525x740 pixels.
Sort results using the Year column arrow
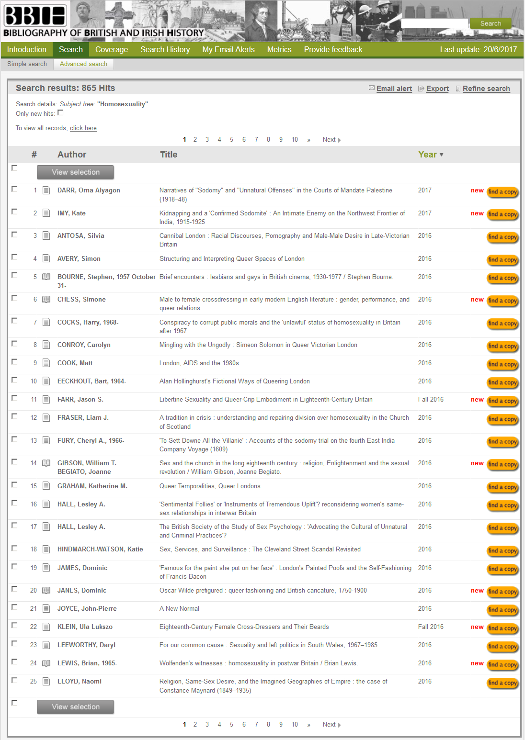pos(441,155)
